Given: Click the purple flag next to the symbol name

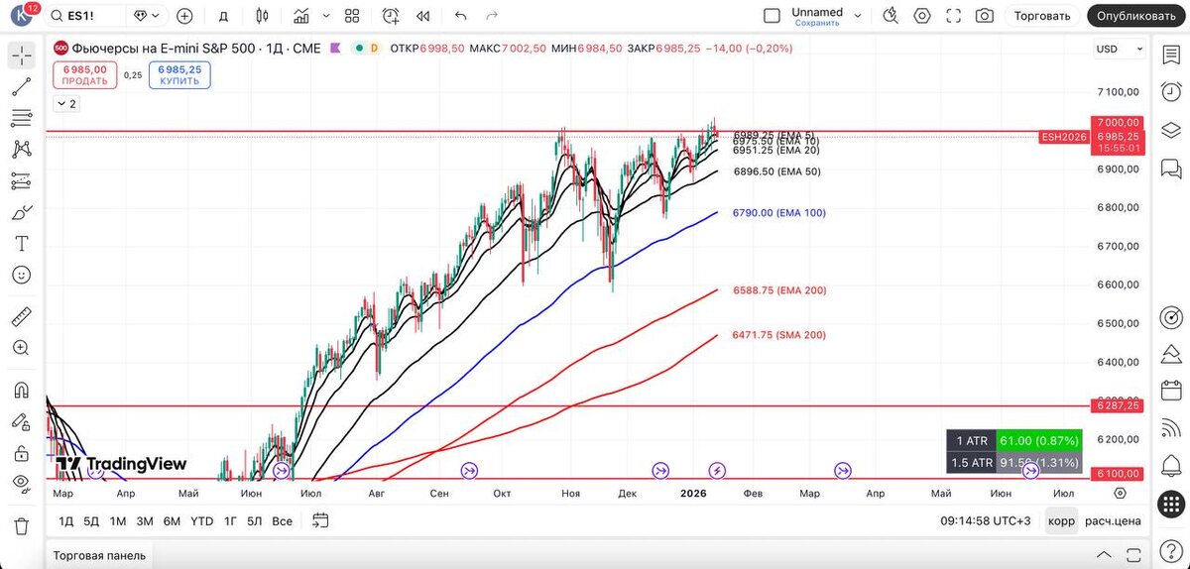Looking at the screenshot, I should click(x=337, y=48).
